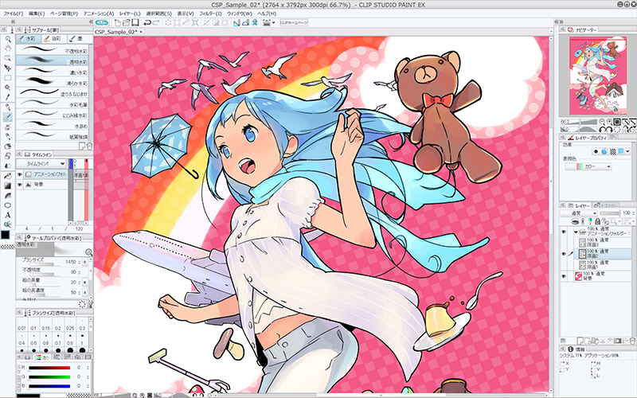
Task: Select the magnifier zoom tool in toolbox
Action: pos(7,37)
